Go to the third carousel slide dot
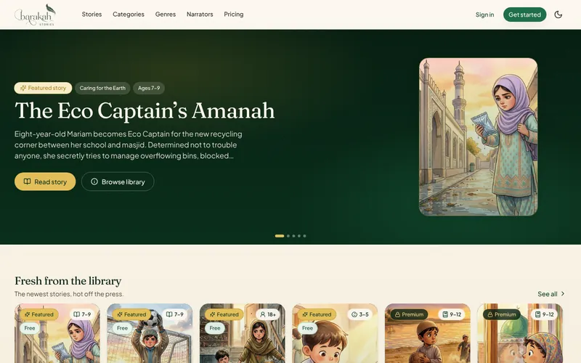 294,236
